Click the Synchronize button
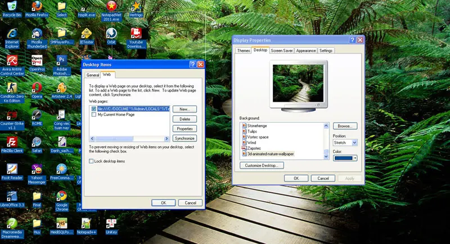Screen dimensions: 450x244 [184, 138]
